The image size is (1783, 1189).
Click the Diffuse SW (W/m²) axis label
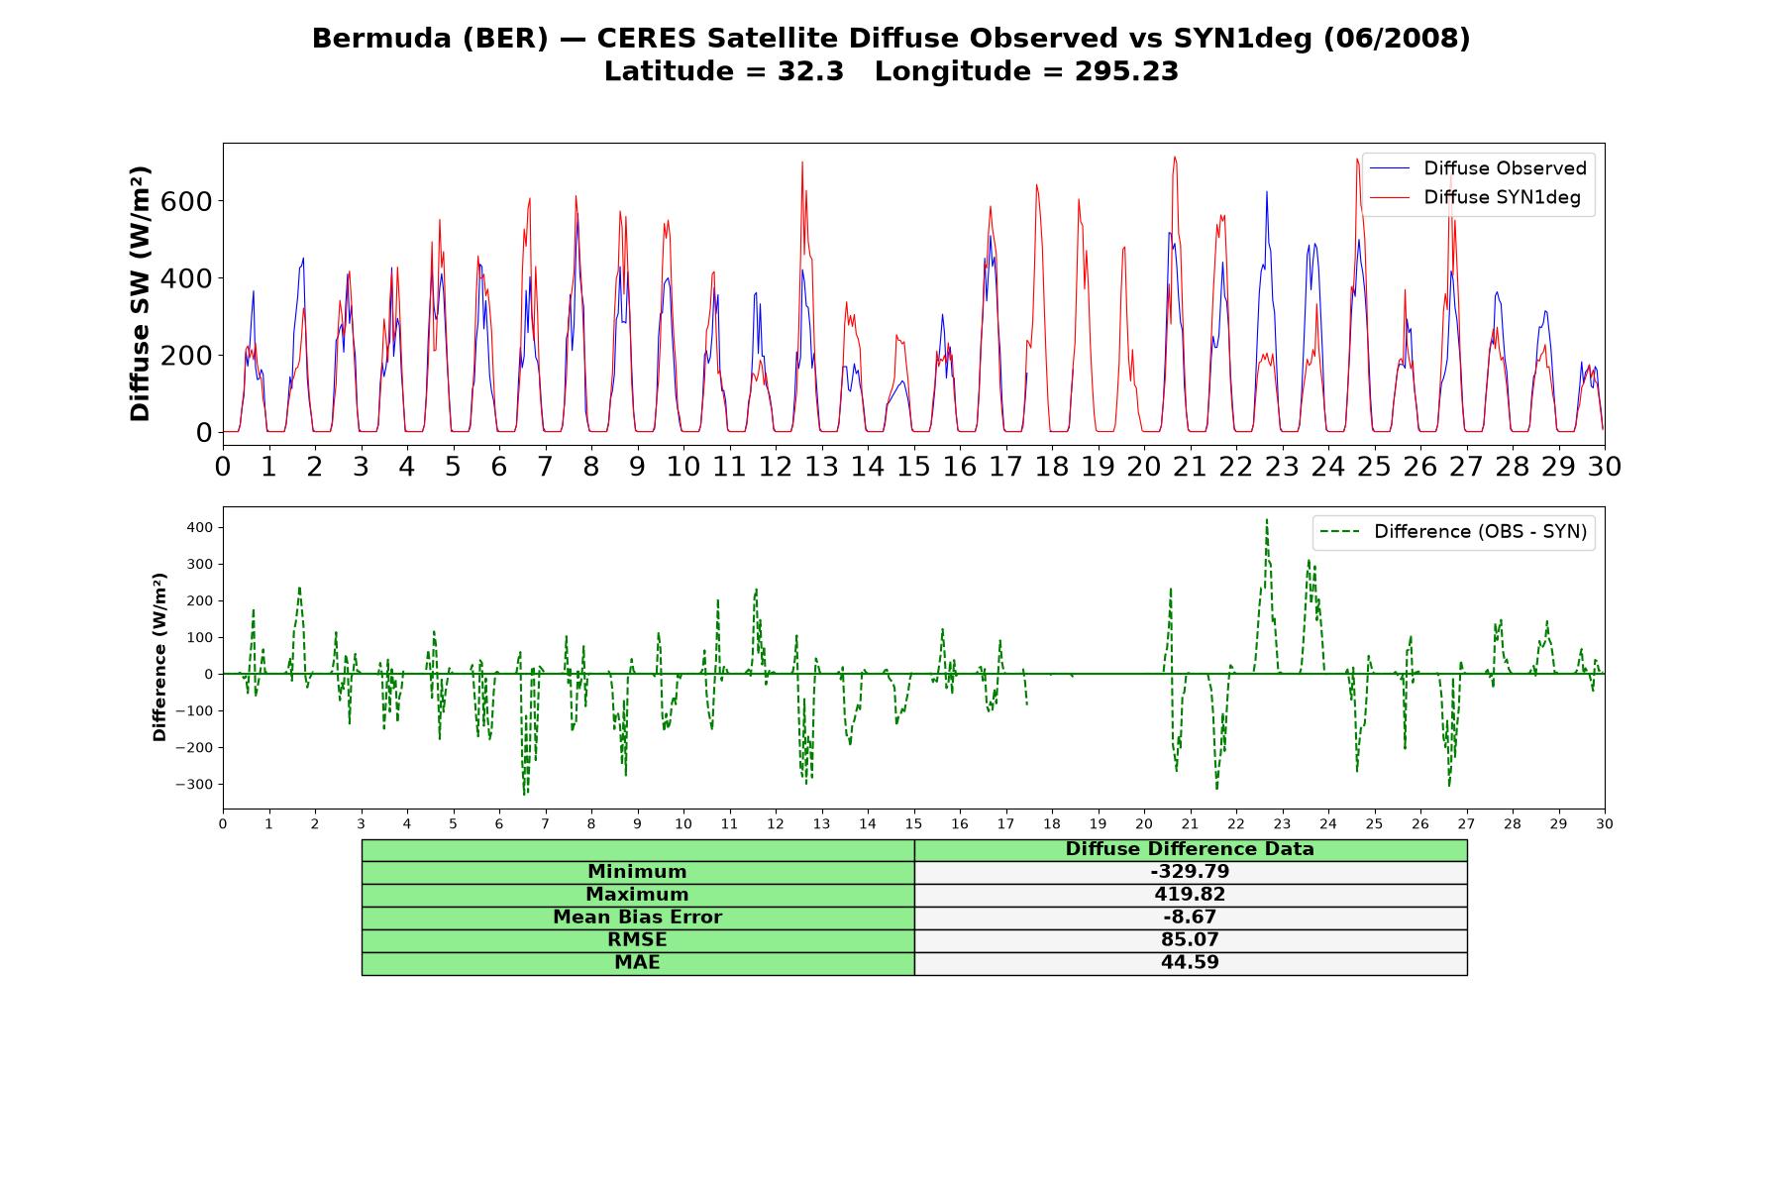pyautogui.click(x=141, y=294)
